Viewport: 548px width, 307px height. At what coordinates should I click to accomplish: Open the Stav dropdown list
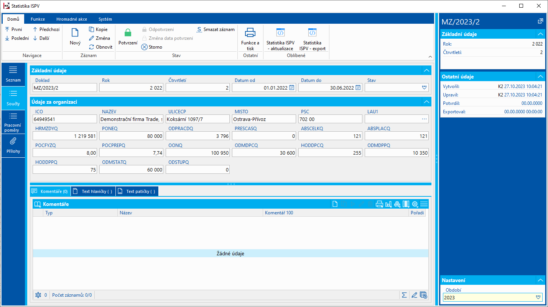point(424,87)
